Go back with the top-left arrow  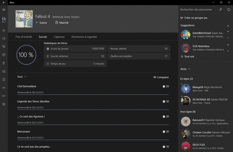pos(4,3)
